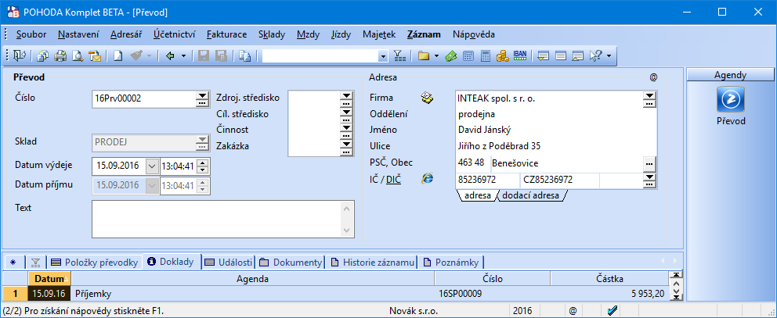Click empty search combo box in toolbar
Viewport: 777px width, 318px height.
coord(320,56)
